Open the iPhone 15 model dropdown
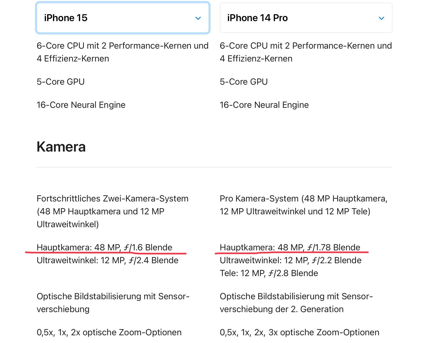This screenshot has height=343, width=429. 122,18
